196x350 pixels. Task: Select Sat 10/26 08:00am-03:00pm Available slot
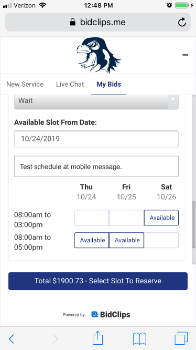pyautogui.click(x=161, y=218)
